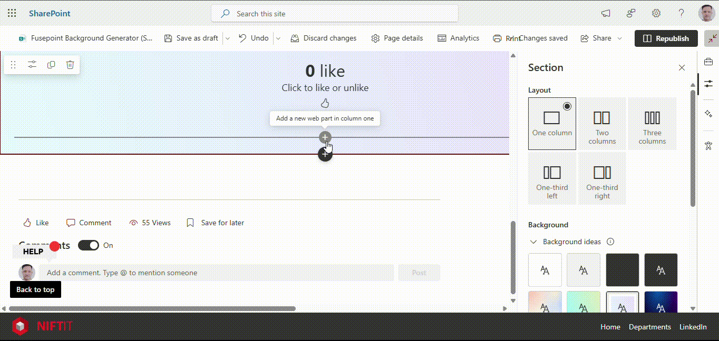Click the Search this site field

[335, 14]
